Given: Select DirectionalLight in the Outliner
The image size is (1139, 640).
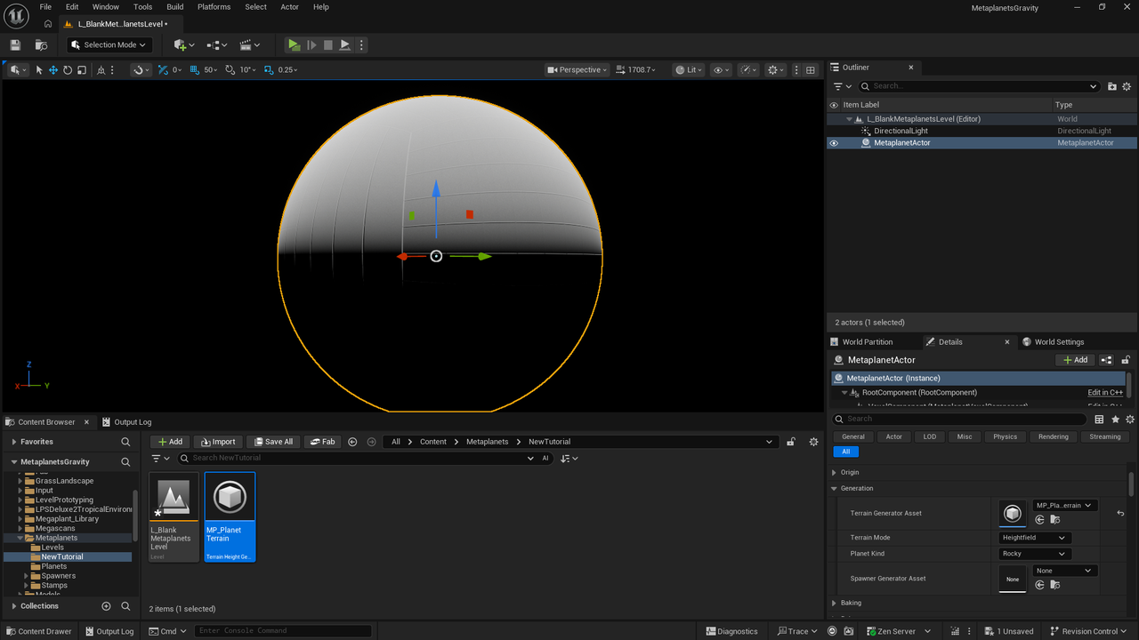Looking at the screenshot, I should coord(901,131).
